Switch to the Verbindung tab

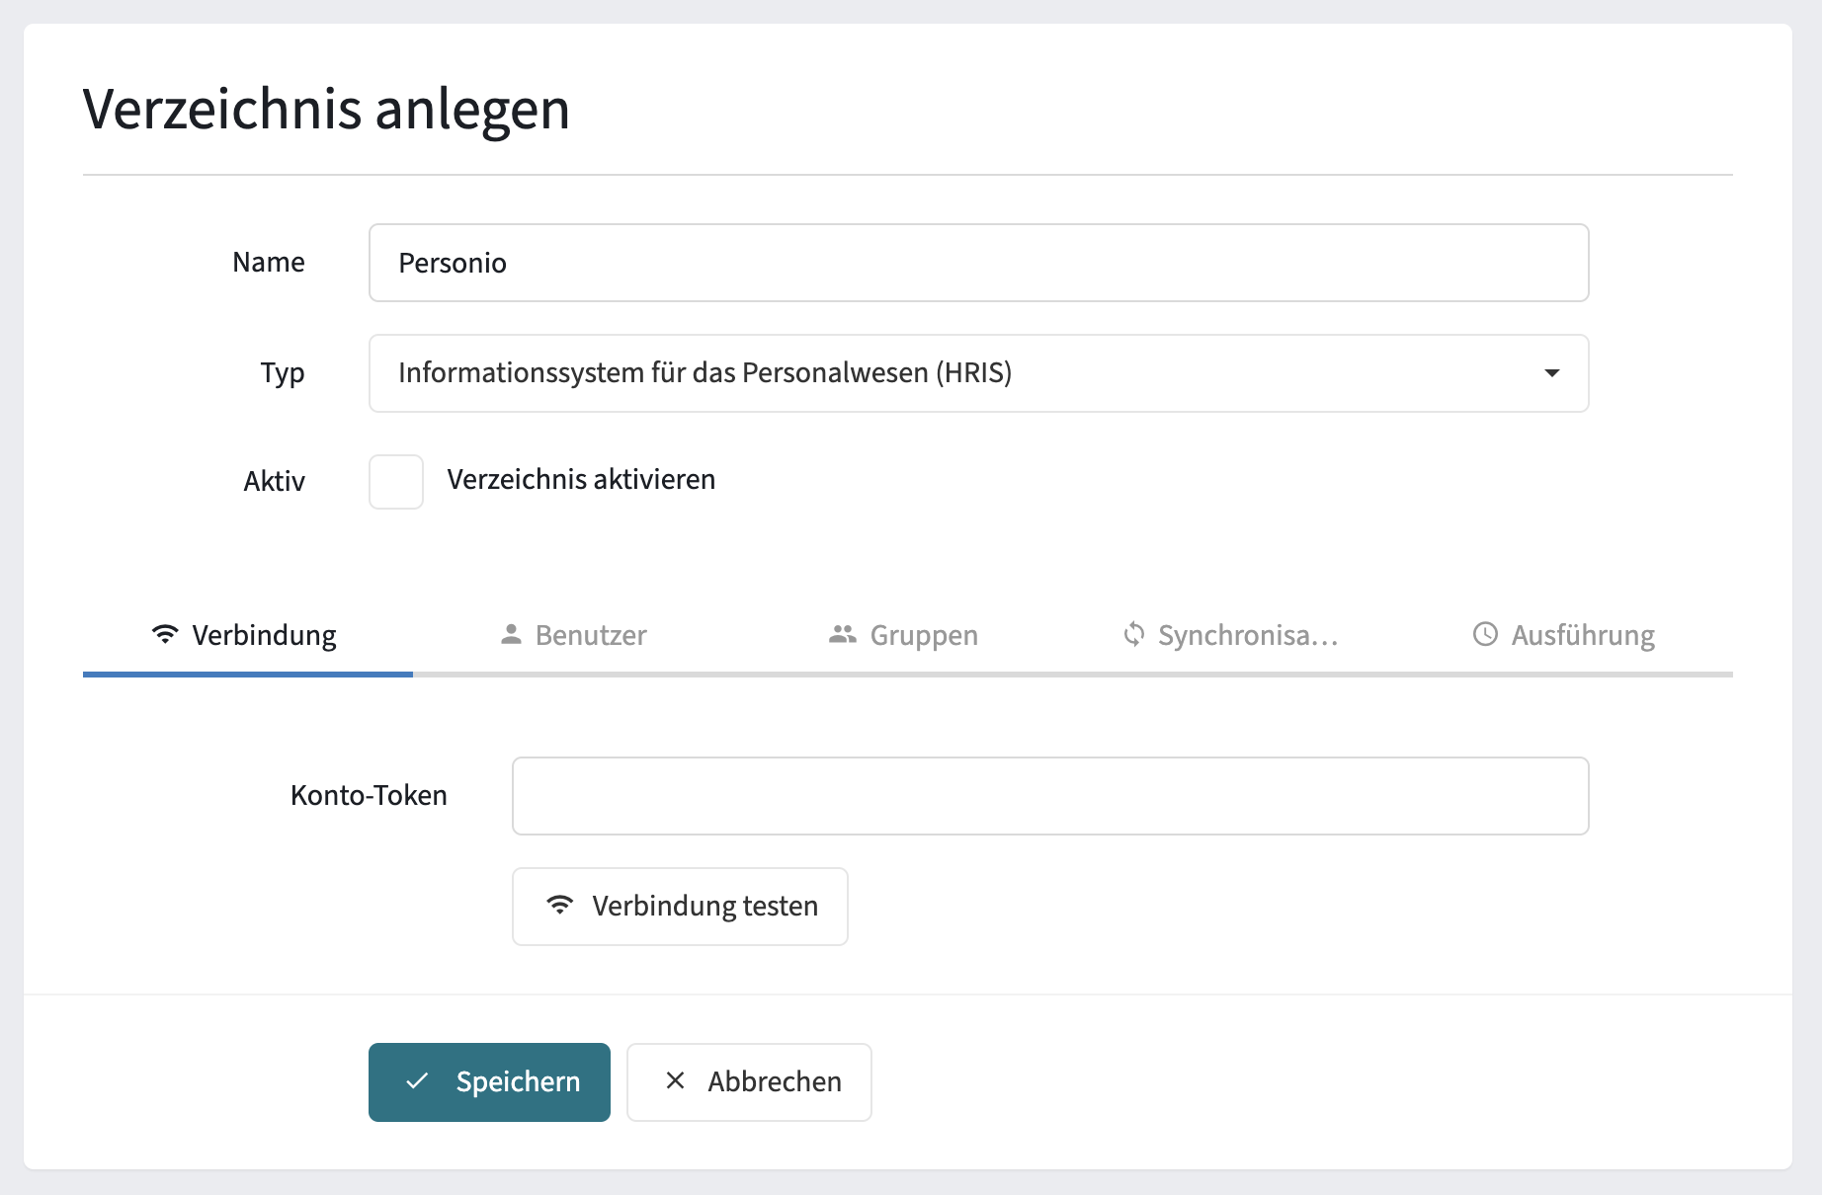coord(247,635)
